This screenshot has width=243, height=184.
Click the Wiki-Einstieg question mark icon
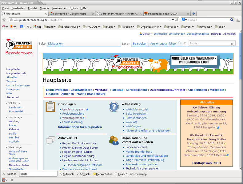(114, 107)
